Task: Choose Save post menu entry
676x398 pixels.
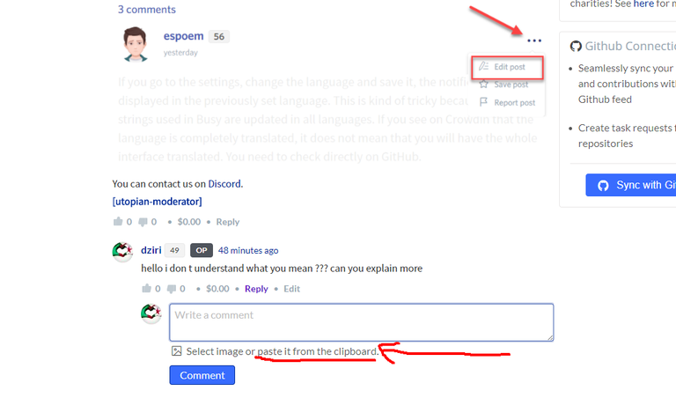Action: click(x=511, y=85)
